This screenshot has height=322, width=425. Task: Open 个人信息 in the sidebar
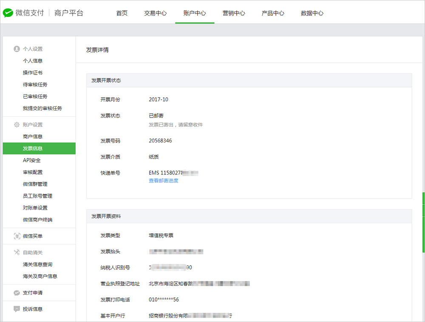click(33, 61)
